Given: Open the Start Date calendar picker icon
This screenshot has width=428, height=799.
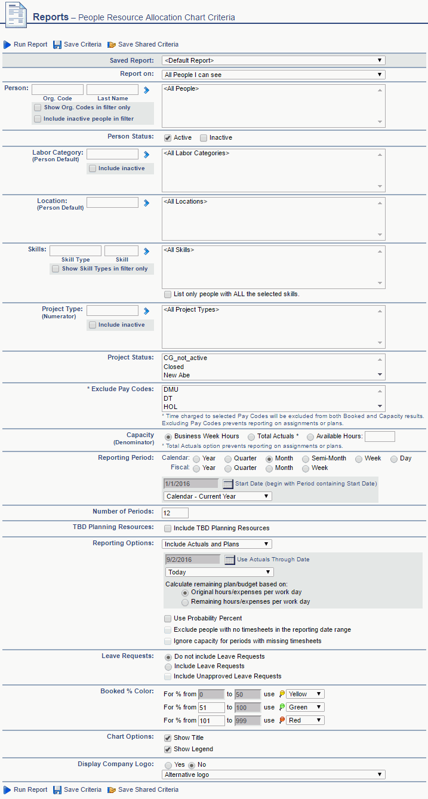Looking at the screenshot, I should (x=228, y=484).
